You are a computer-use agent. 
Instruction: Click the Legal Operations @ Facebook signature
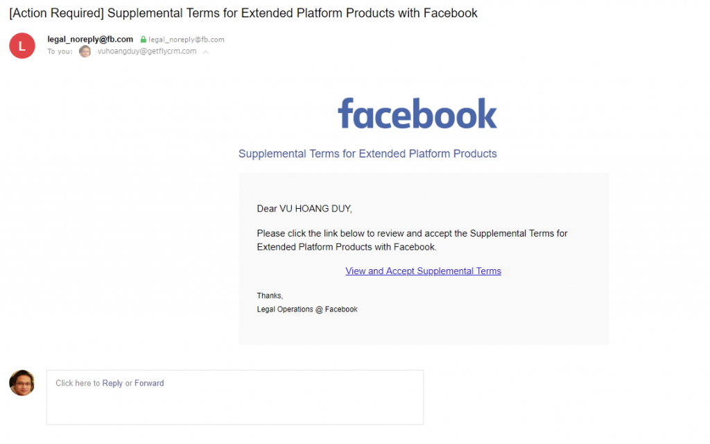pyautogui.click(x=307, y=309)
